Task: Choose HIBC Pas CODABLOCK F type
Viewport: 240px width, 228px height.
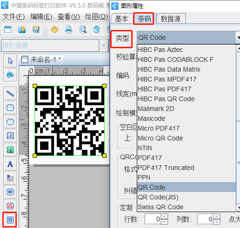Action: 186,59
